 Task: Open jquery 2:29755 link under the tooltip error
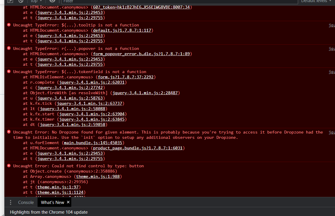(x=70, y=41)
